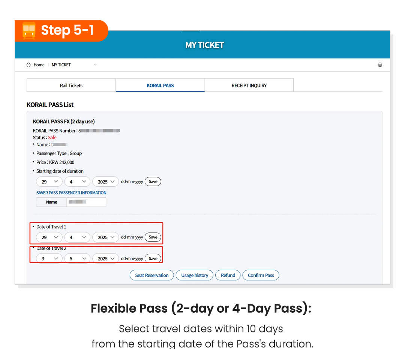Viewport: 405px width, 349px height.
Task: Open the day dropdown showing 29 for Date of Travel 1
Action: pos(49,237)
